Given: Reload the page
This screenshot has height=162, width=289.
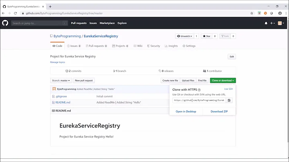Looking at the screenshot, I should (15, 13).
